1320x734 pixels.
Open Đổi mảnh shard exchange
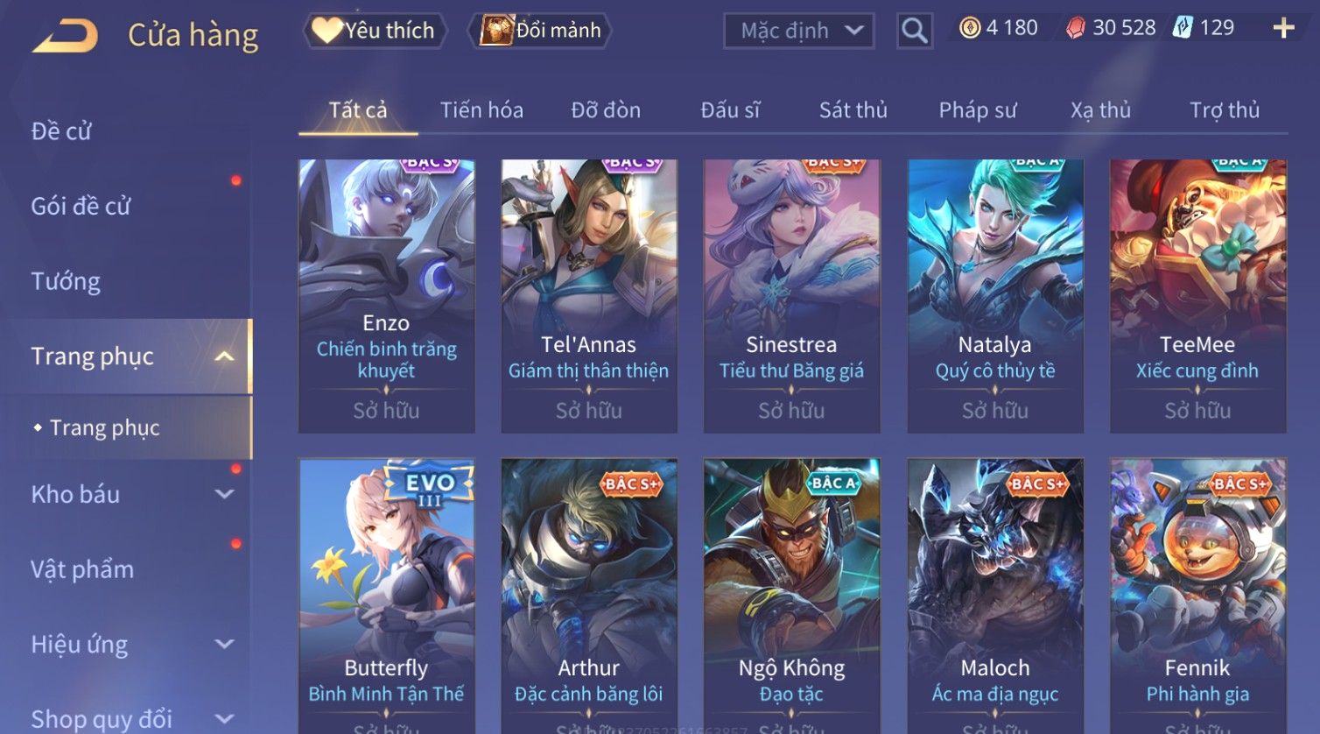(540, 31)
